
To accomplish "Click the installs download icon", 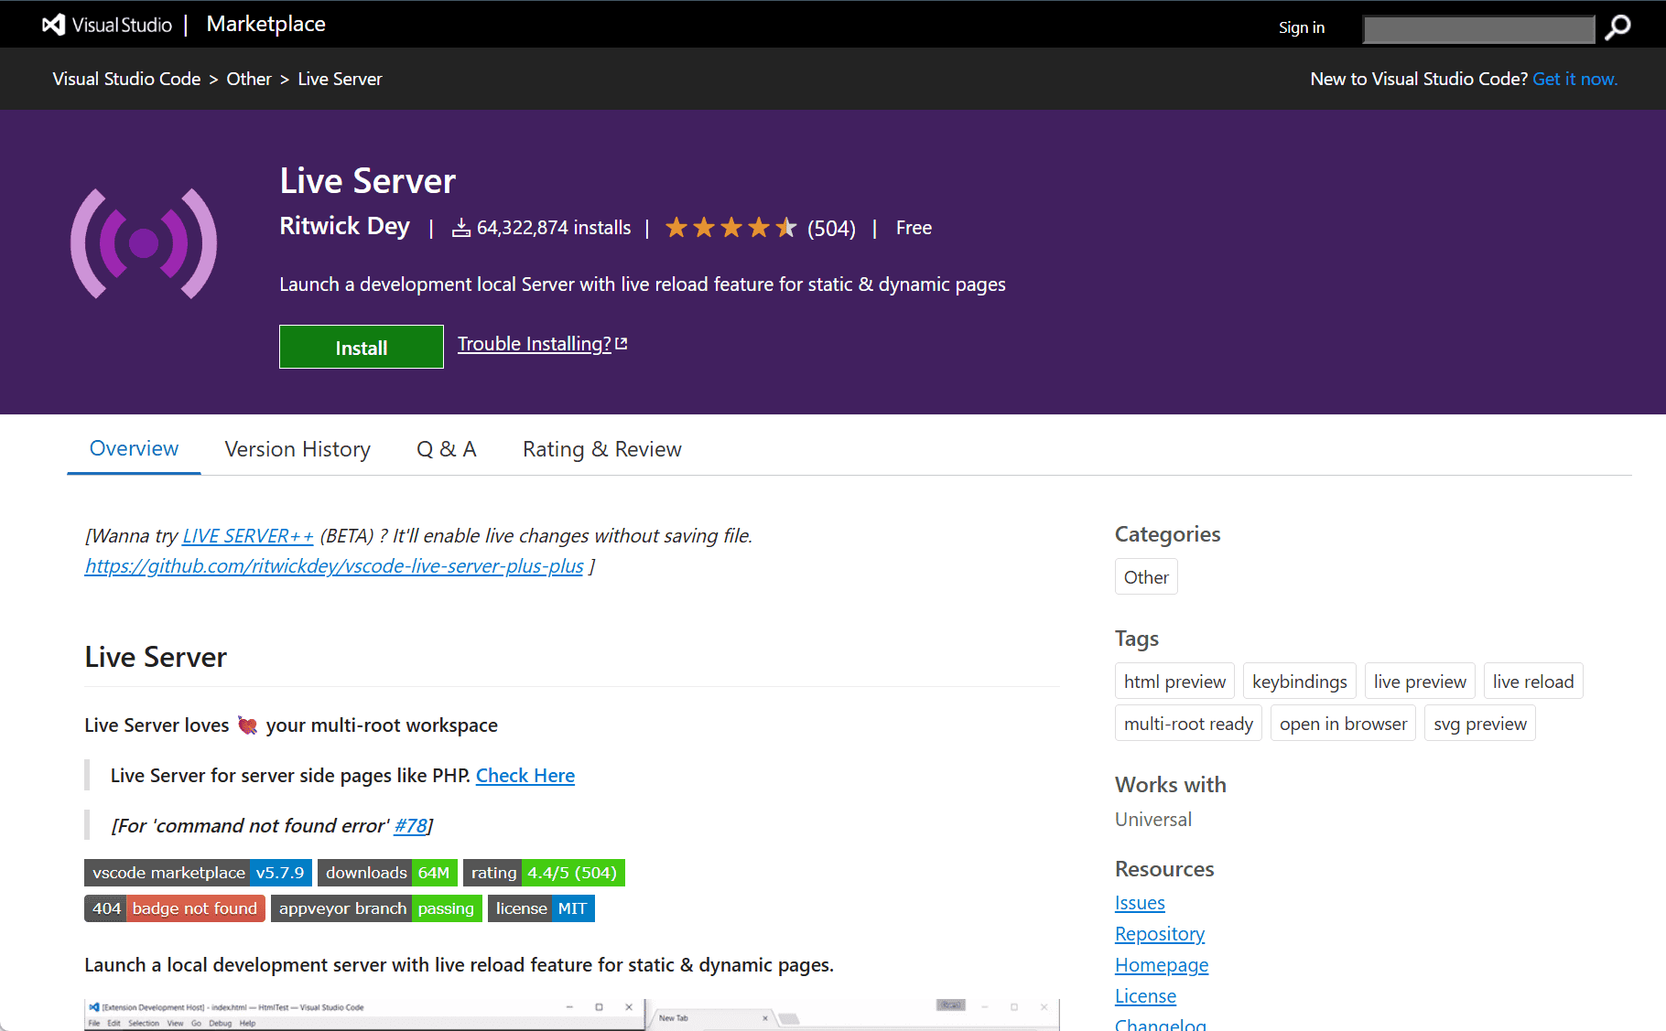I will 461,227.
